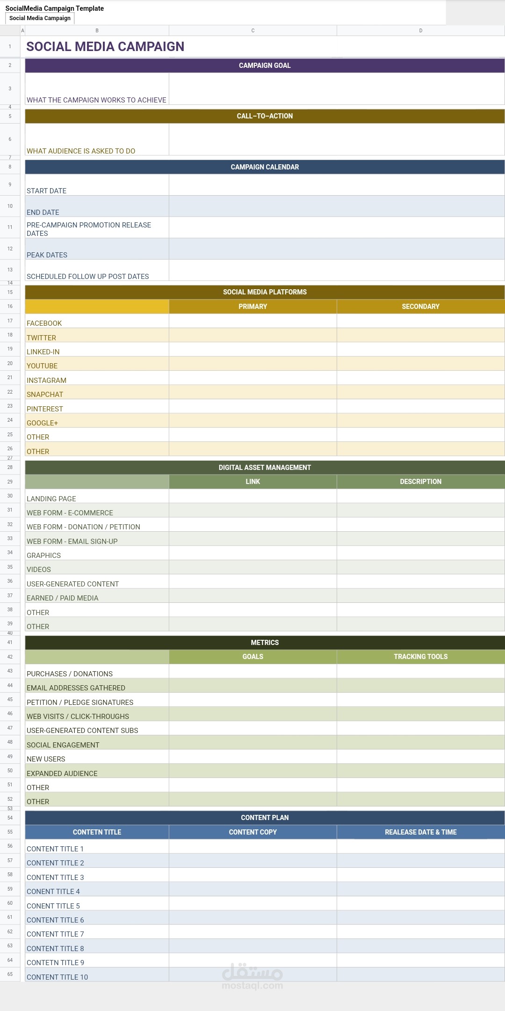This screenshot has width=505, height=1011.
Task: Click the END DATE label cell
Action: (x=97, y=206)
